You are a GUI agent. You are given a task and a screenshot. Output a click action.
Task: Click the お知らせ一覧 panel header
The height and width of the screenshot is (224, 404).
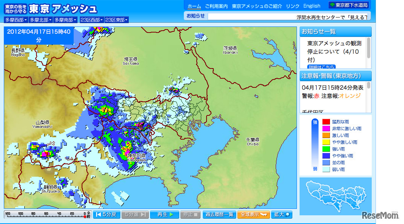coord(335,32)
